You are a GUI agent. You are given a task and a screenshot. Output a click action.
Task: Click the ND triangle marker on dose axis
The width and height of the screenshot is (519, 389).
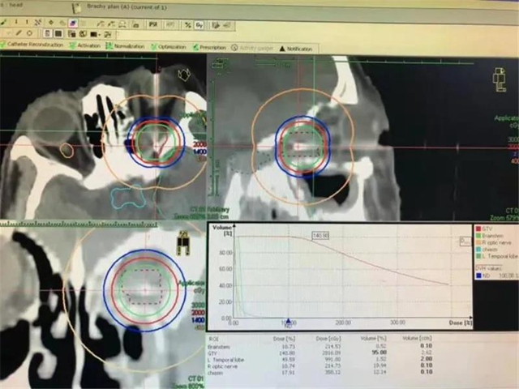[289, 321]
